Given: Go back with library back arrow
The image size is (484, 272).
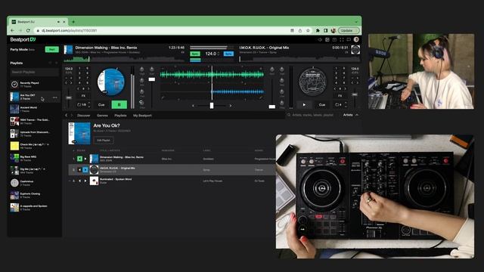Looking at the screenshot, I should click(66, 116).
